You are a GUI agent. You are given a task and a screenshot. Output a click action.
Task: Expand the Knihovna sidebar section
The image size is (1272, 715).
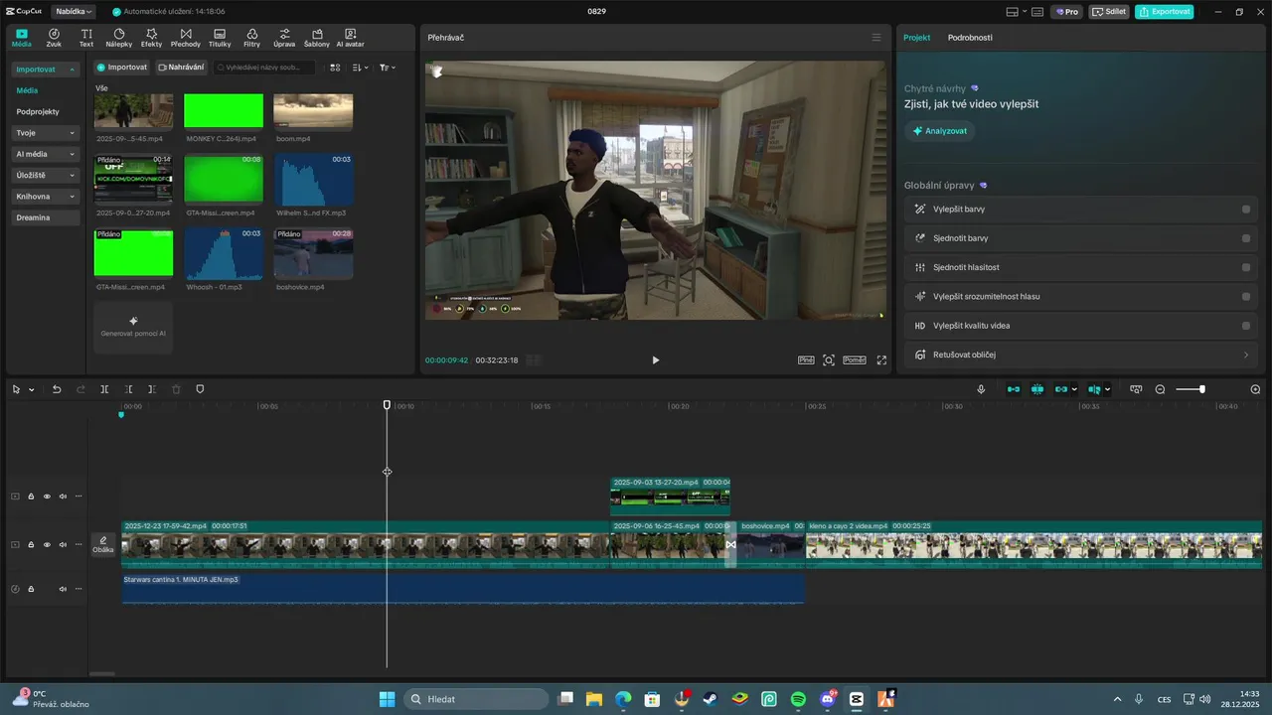46,197
